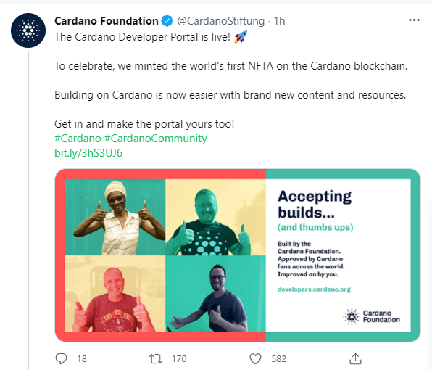This screenshot has height=370, width=432.
Task: Open the #CardanoCommunity hashtag
Action: tap(155, 139)
